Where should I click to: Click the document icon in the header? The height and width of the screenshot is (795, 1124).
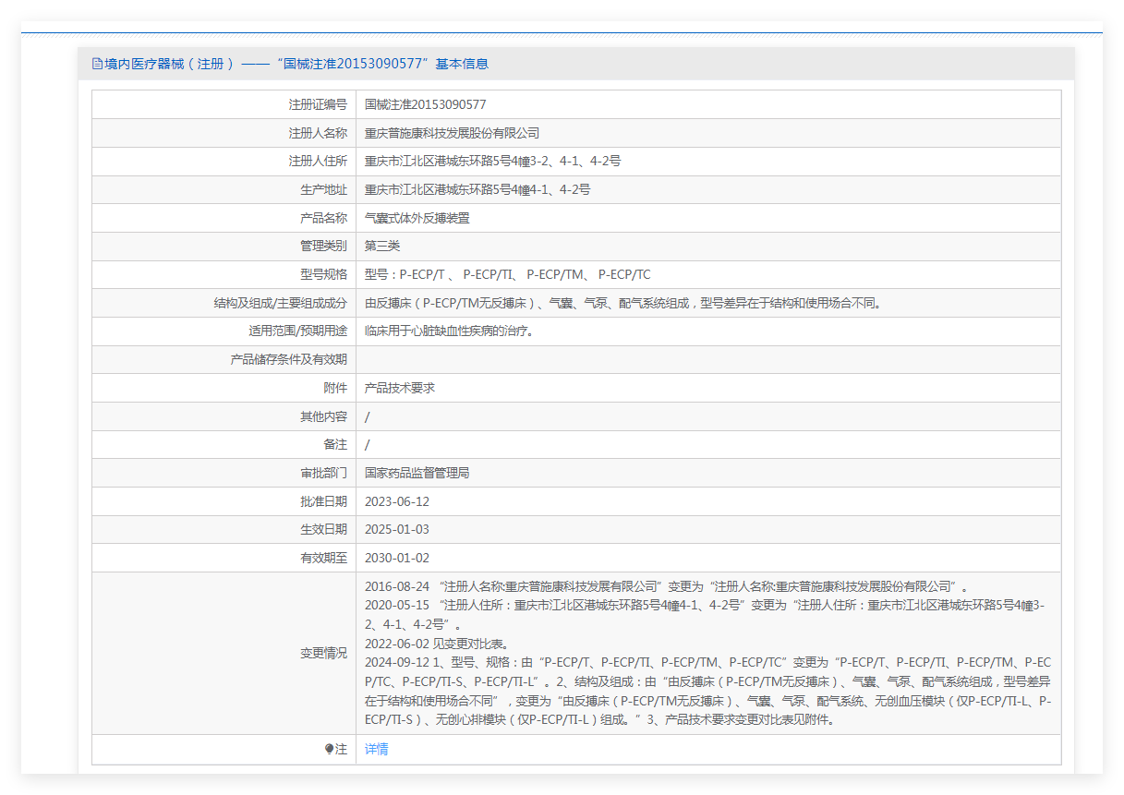point(97,64)
